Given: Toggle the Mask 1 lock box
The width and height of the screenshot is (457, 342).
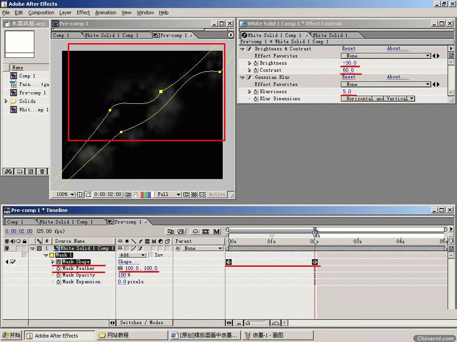Looking at the screenshot, I should click(24, 255).
